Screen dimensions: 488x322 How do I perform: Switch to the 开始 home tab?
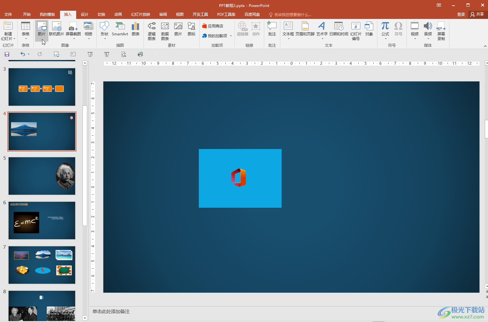(x=27, y=15)
